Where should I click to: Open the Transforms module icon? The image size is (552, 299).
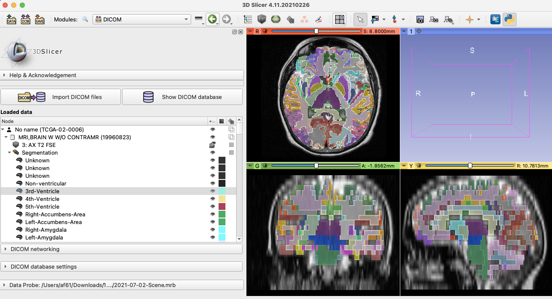coord(290,19)
